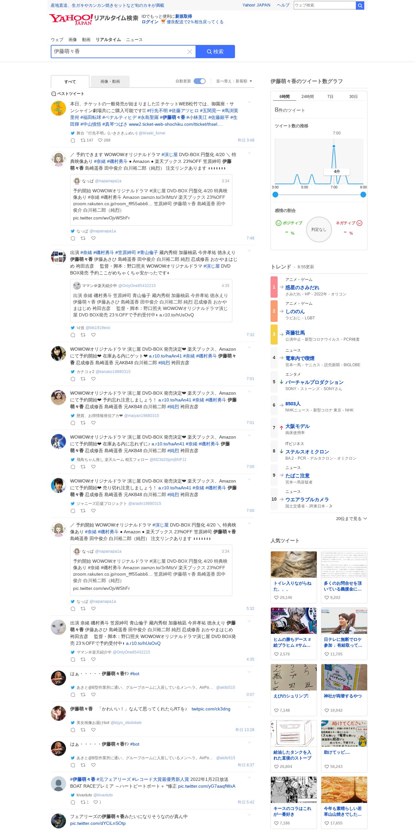Open the trend 電車内で喫煙
415x830 pixels.
(x=300, y=358)
